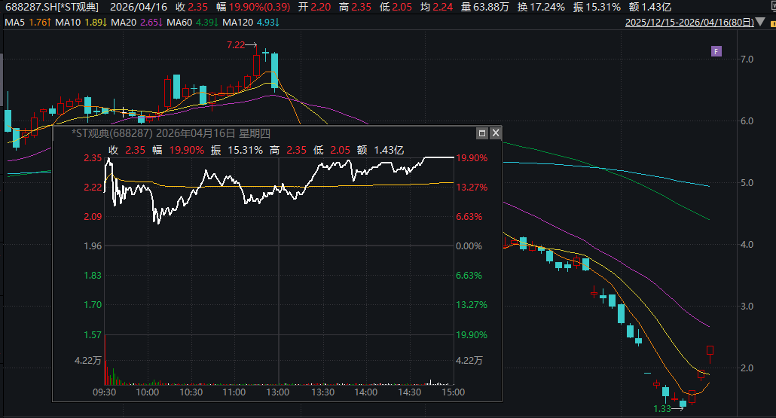Click the 1.33 low price marker
Viewport: 776px width, 418px height.
662,409
